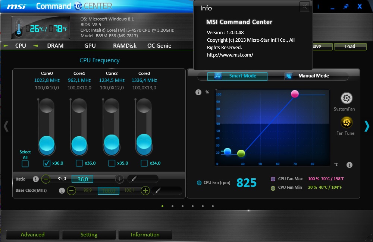
Task: Click the CPU Fan Max 100 % 70°C label
Action: (326, 179)
